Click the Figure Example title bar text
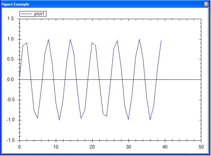Image resolution: width=211 pixels, height=156 pixels. click(x=15, y=4)
